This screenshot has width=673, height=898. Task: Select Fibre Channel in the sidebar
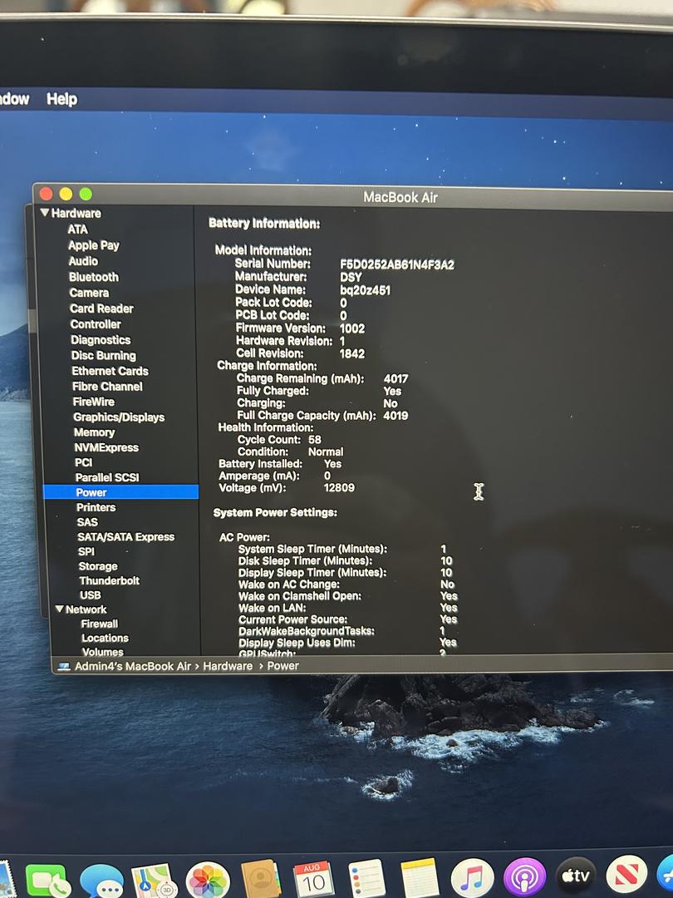(107, 387)
